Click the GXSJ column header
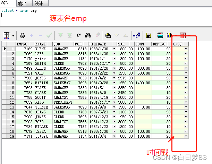Image resolution: width=212 pixels, height=164 pixels. point(180,44)
